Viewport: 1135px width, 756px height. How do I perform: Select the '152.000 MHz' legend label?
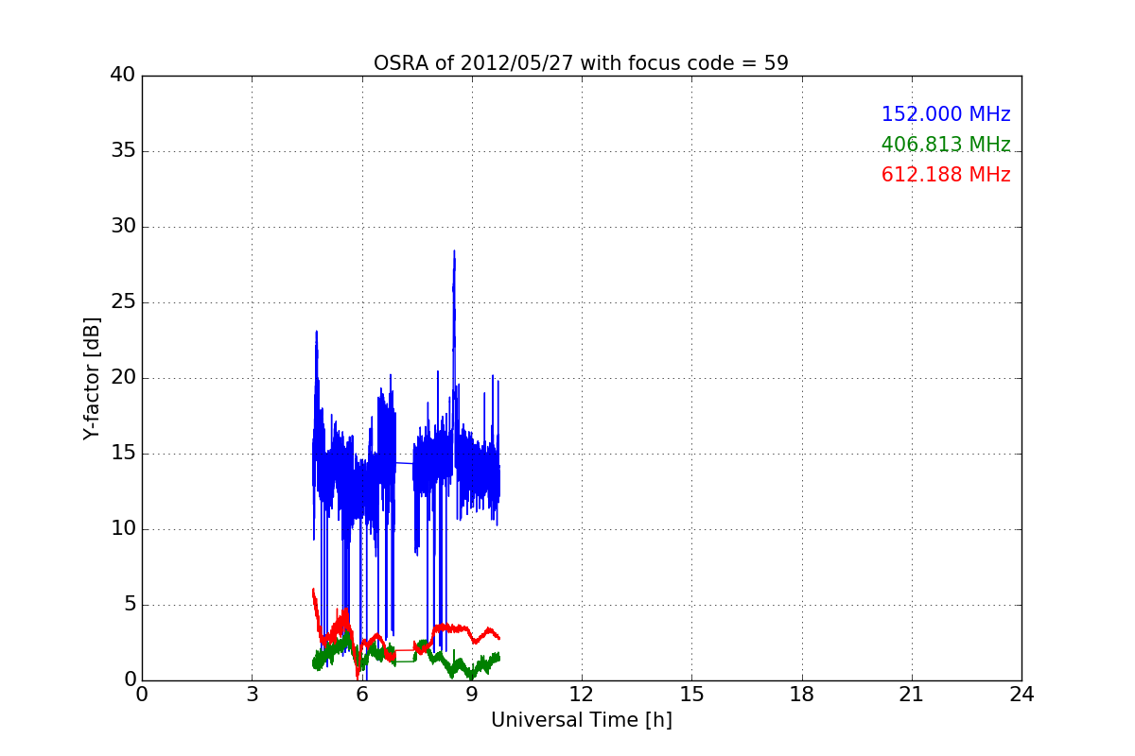[946, 114]
